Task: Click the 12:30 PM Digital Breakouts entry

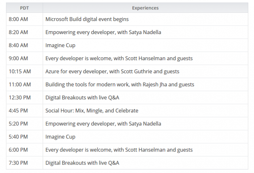Action: point(82,98)
